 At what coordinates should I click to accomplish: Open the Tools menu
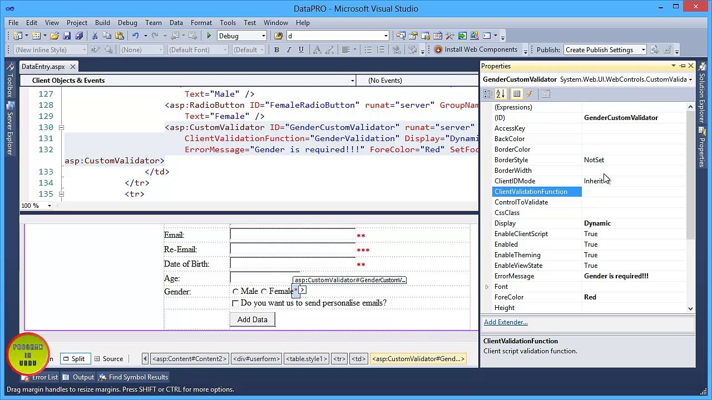coord(228,23)
